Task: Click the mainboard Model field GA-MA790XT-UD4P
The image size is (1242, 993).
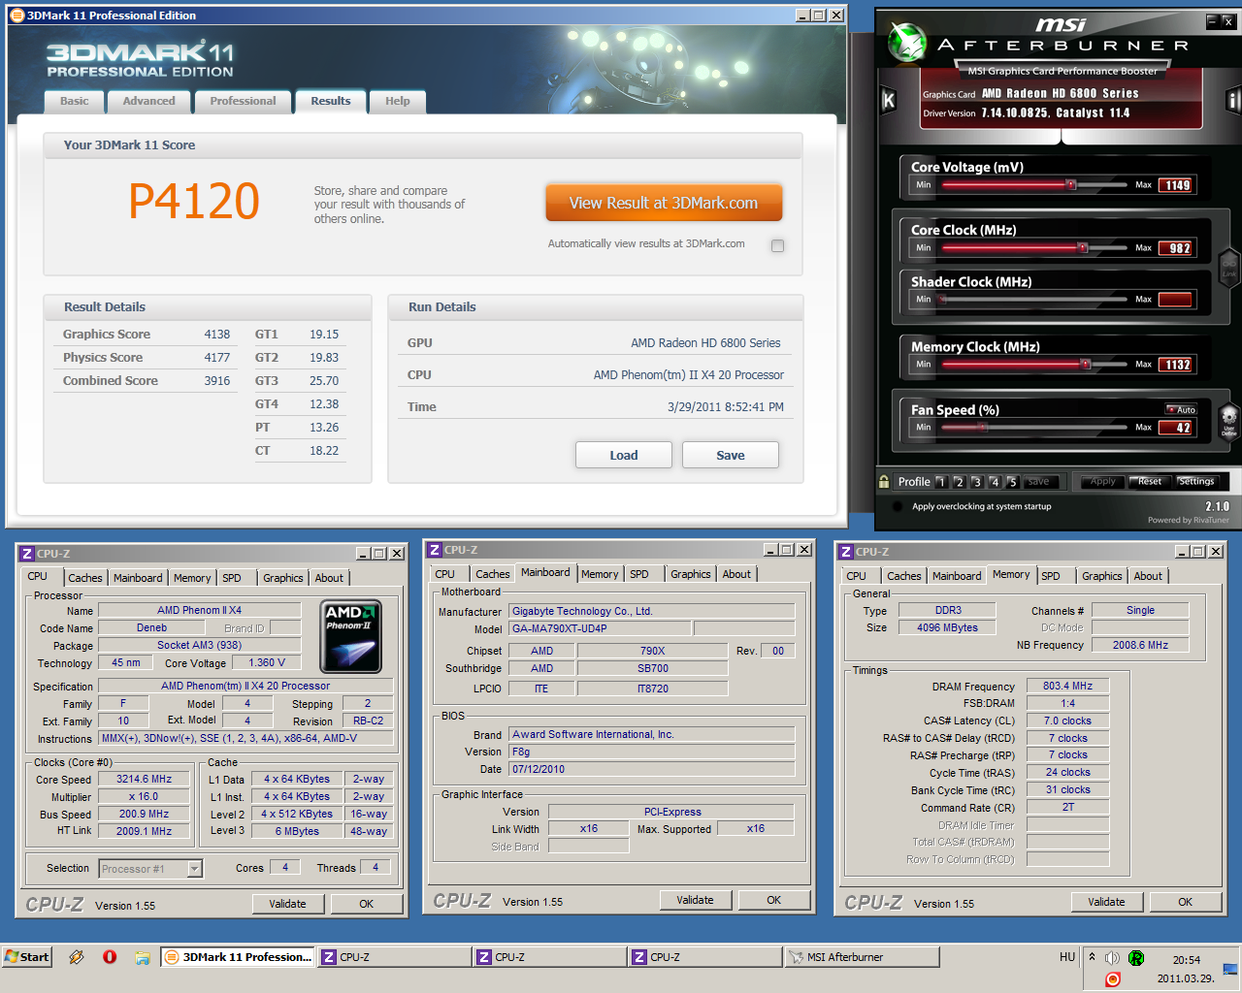Action: click(601, 628)
